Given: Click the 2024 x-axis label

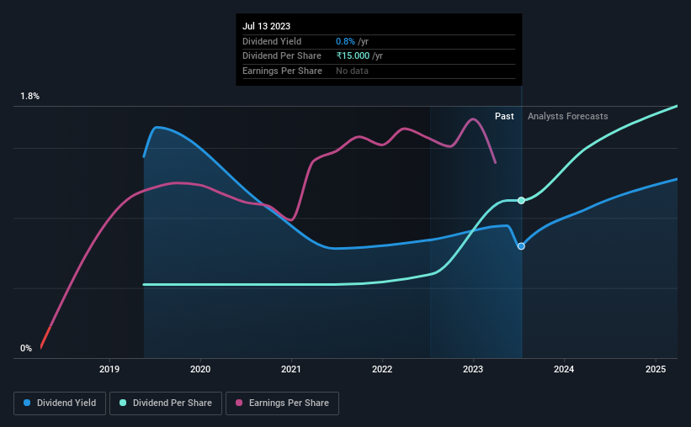Looking at the screenshot, I should (x=564, y=369).
